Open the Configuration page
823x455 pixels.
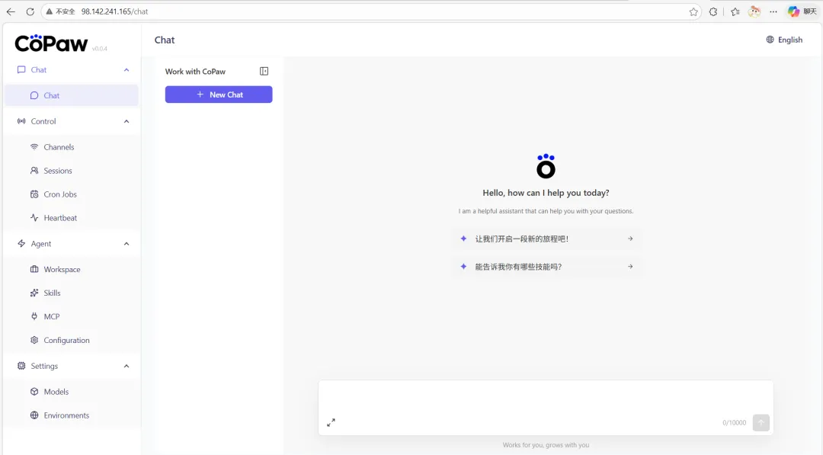pos(72,340)
